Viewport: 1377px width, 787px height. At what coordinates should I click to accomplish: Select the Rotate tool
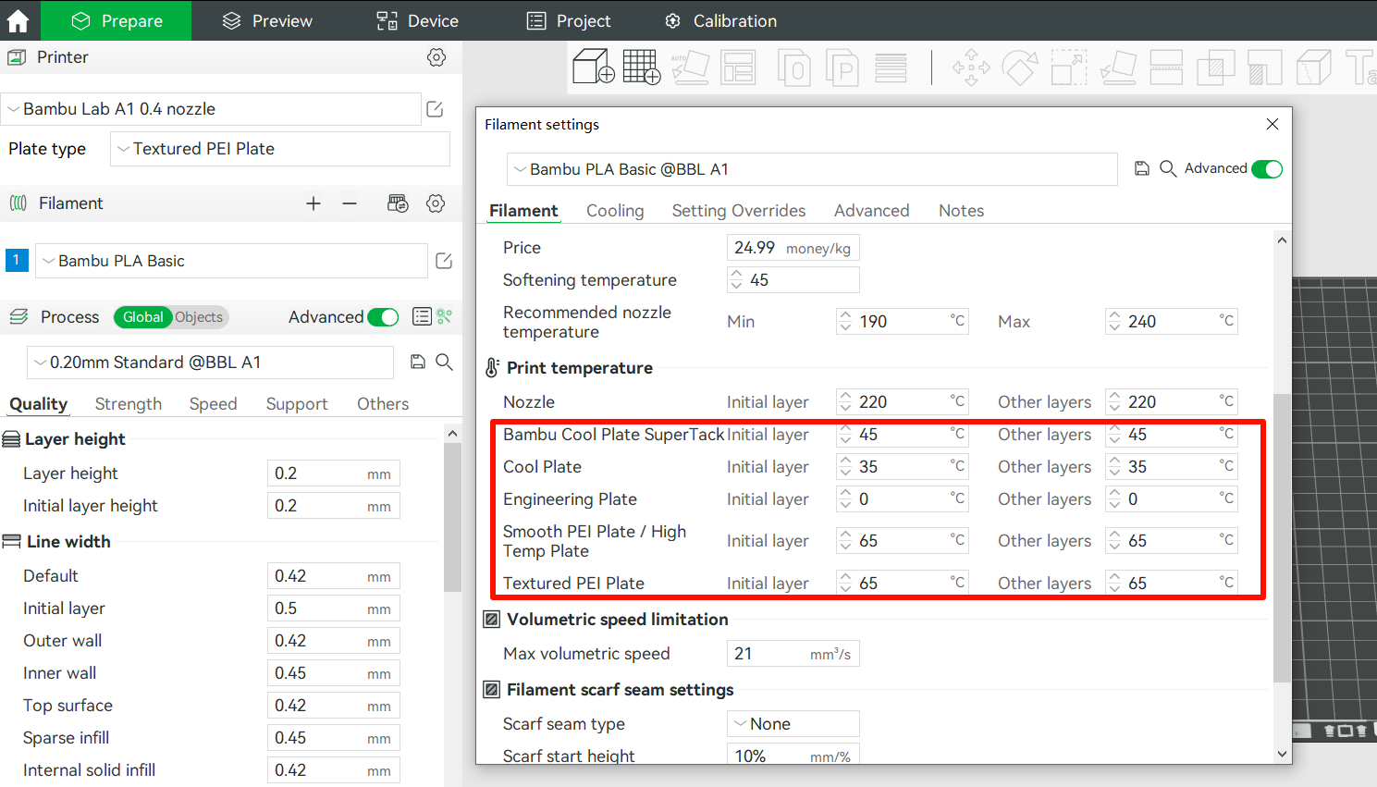pos(1020,68)
